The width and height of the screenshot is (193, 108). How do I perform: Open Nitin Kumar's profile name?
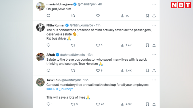click(x=55, y=25)
